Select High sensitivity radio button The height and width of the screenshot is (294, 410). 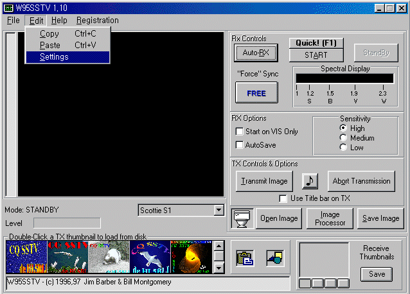(343, 128)
